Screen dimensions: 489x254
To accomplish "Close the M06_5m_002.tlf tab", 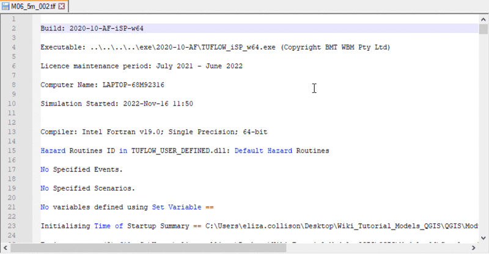I will coord(62,6).
